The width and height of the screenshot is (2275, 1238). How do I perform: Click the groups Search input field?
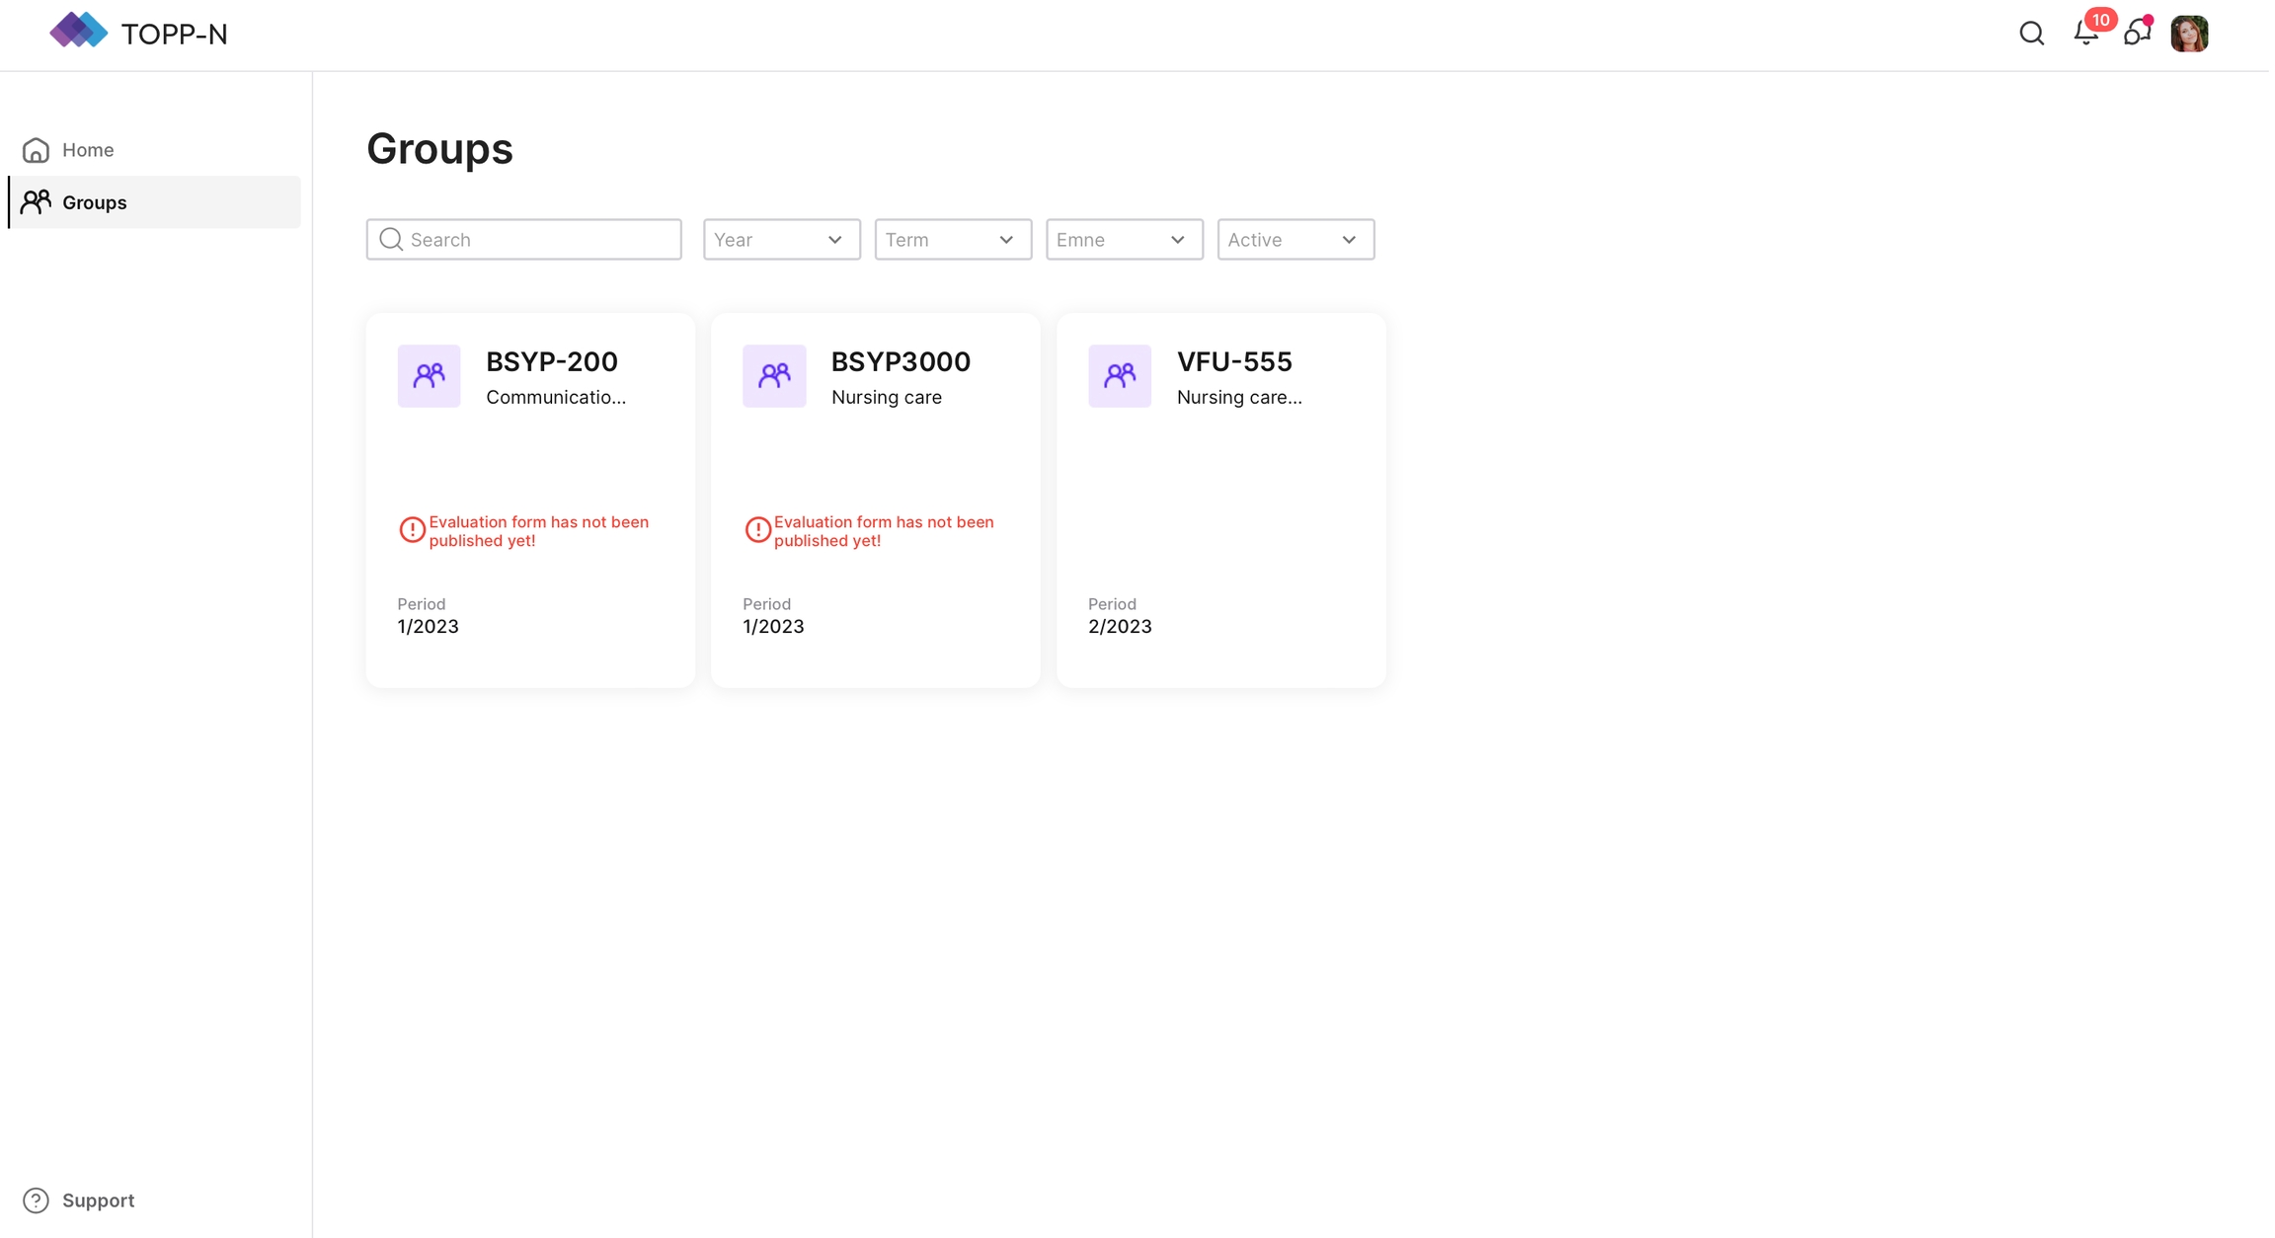pos(538,240)
